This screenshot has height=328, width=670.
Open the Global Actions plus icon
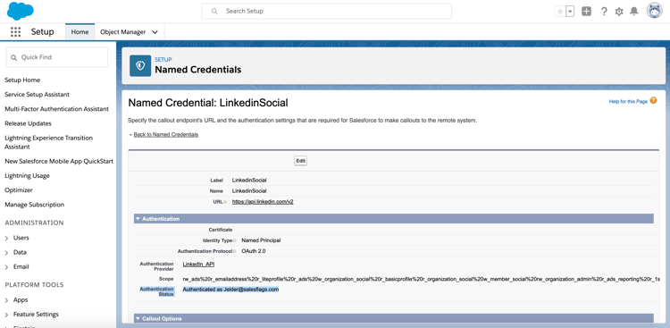click(587, 12)
